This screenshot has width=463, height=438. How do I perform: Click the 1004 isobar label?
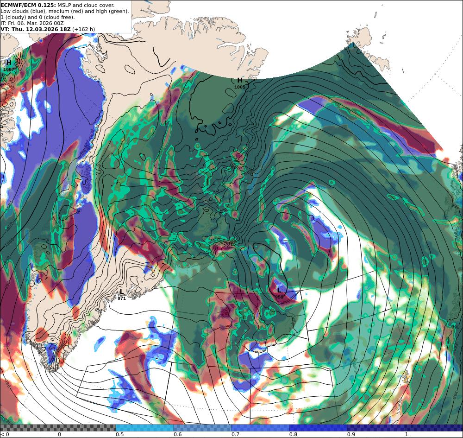tap(10, 206)
